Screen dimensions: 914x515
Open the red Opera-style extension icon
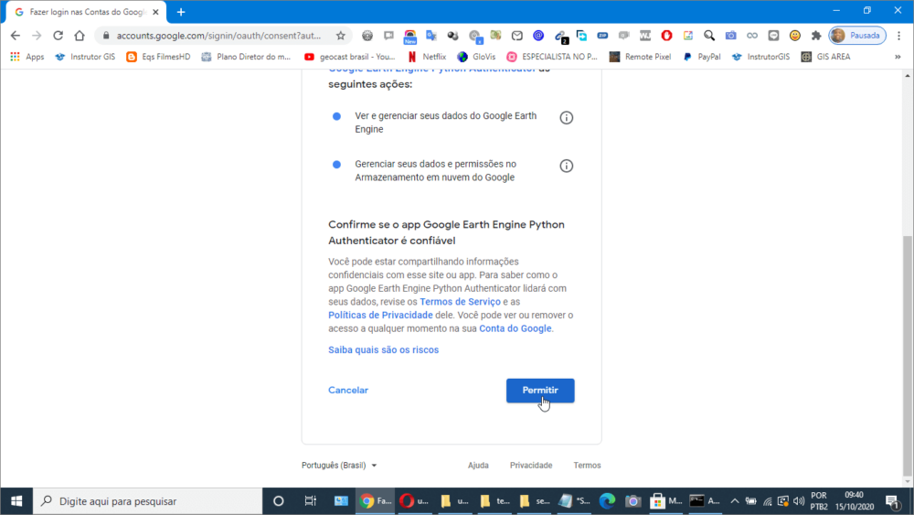click(667, 36)
